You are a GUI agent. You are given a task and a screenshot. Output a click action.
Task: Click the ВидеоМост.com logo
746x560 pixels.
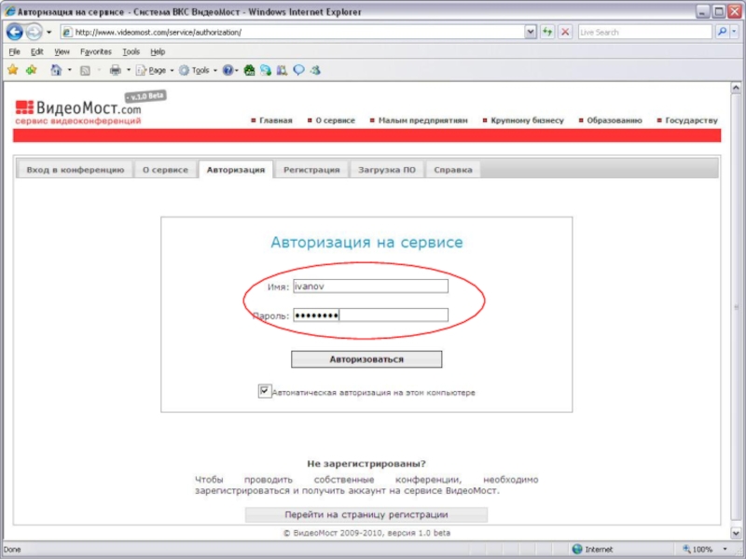(x=78, y=111)
